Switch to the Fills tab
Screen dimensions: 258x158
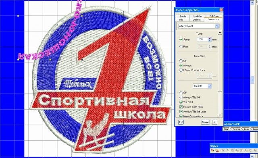181,20
